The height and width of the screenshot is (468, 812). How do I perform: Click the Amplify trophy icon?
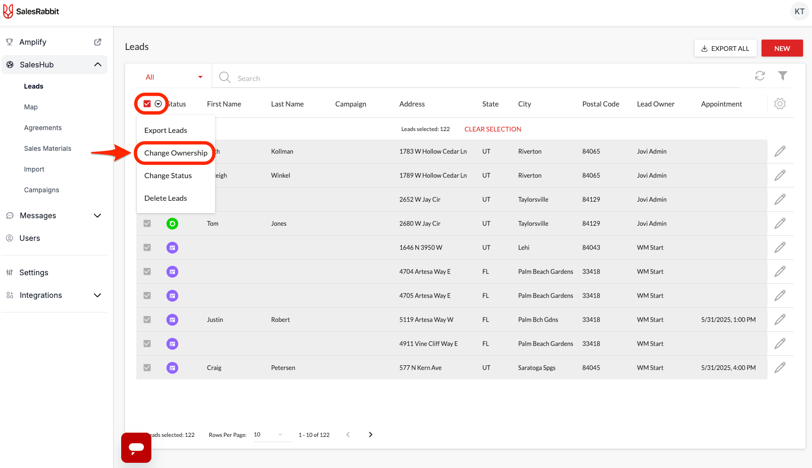(9, 42)
